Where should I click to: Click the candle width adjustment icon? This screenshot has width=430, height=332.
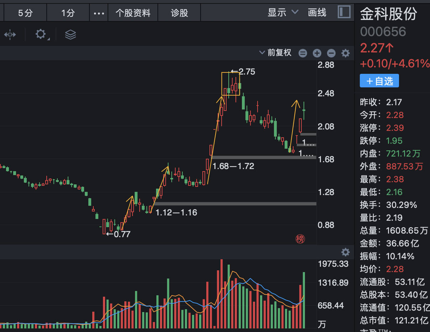coord(10,34)
